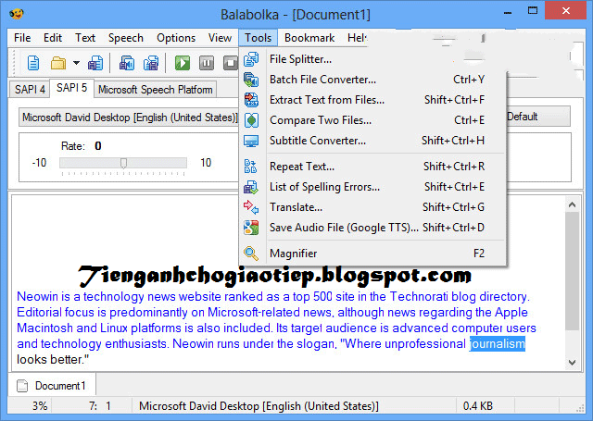Viewport: 593px width, 421px height.
Task: Click the Balabolka app icon in title bar
Action: pyautogui.click(x=16, y=15)
